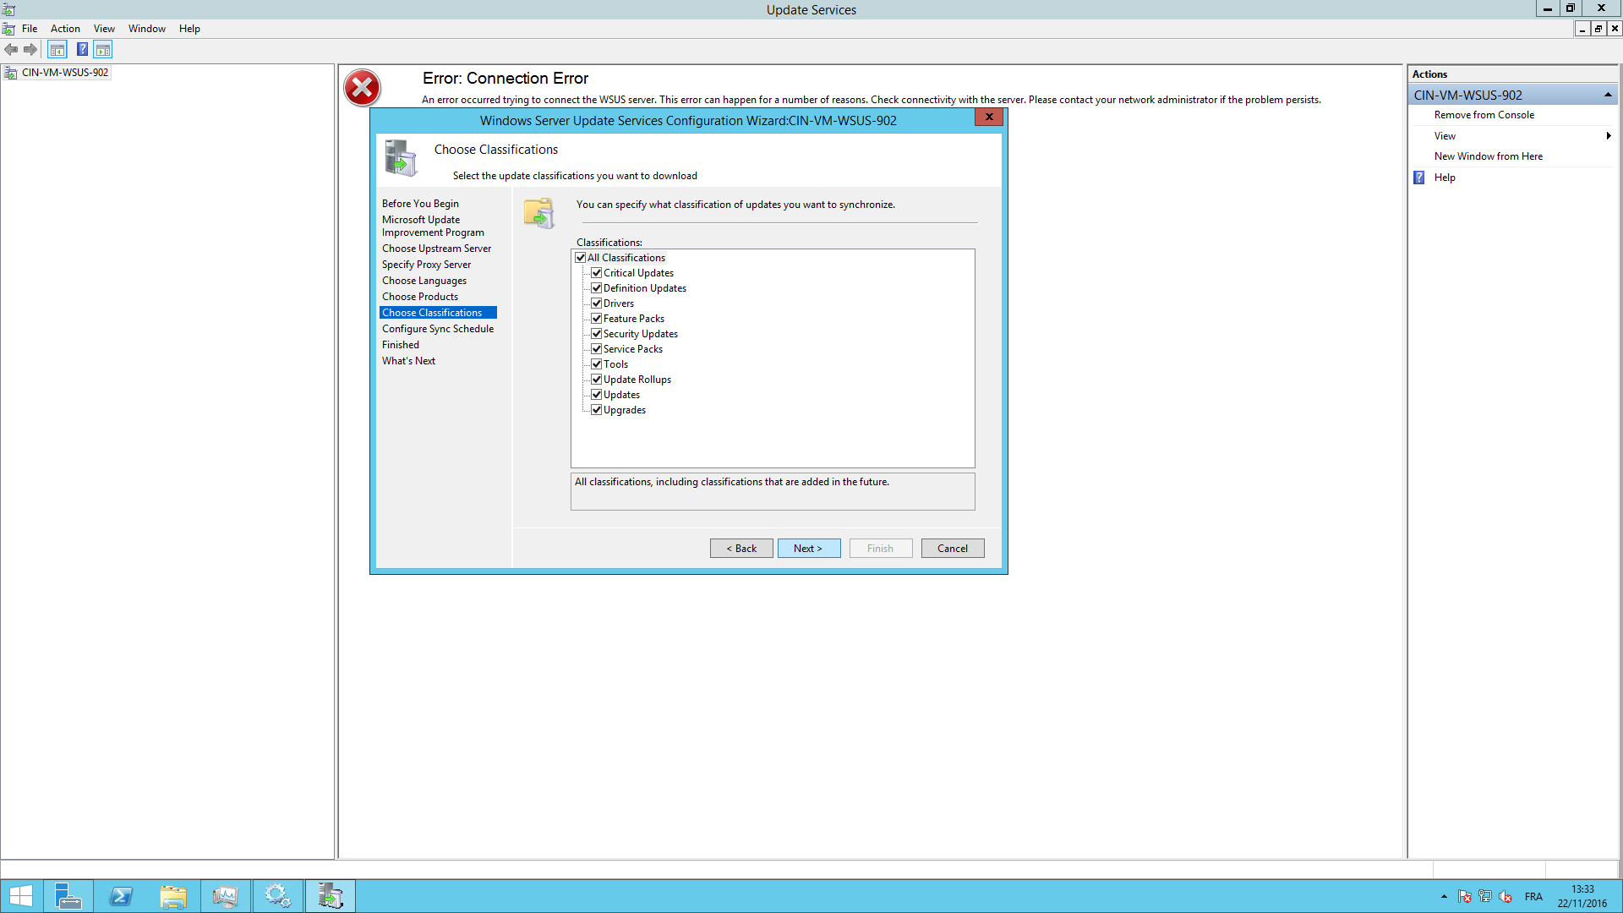Open the File menu

(x=30, y=29)
